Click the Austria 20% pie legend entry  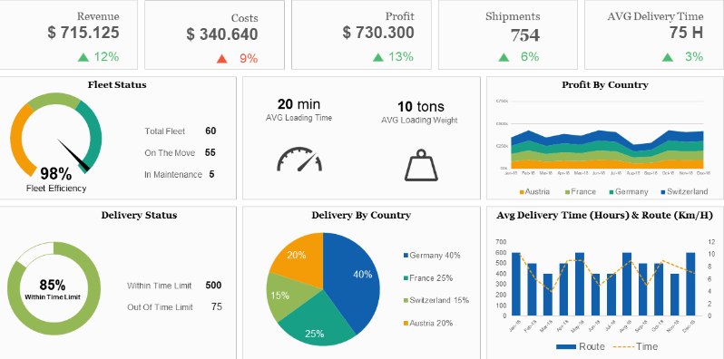(428, 323)
